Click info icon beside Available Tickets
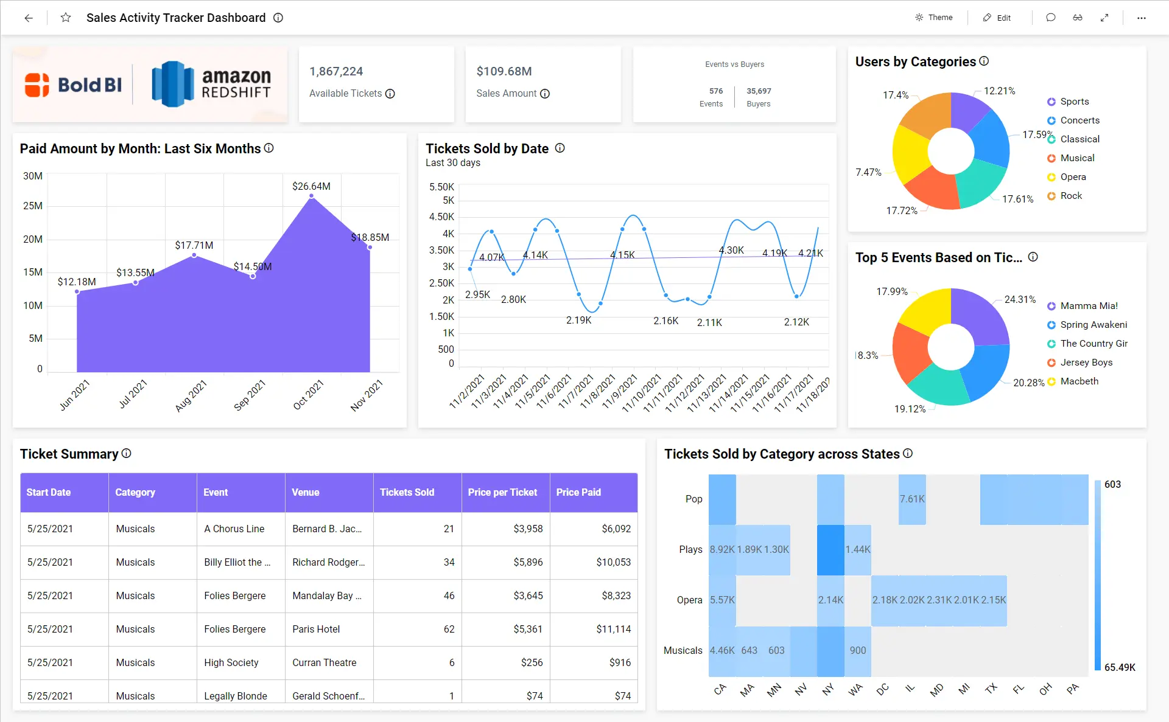This screenshot has width=1169, height=722. (x=390, y=94)
